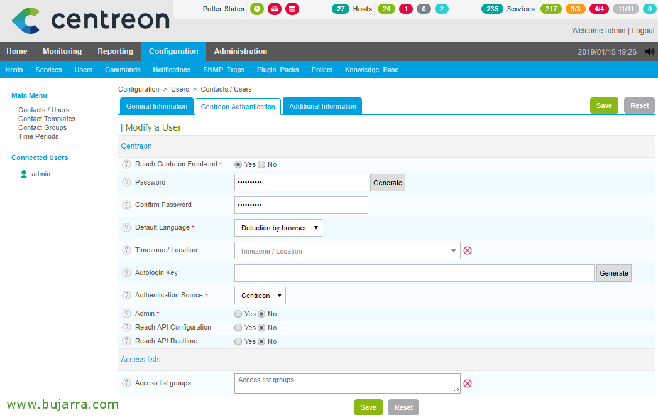Open help icon for Reach API Configuration

point(126,328)
